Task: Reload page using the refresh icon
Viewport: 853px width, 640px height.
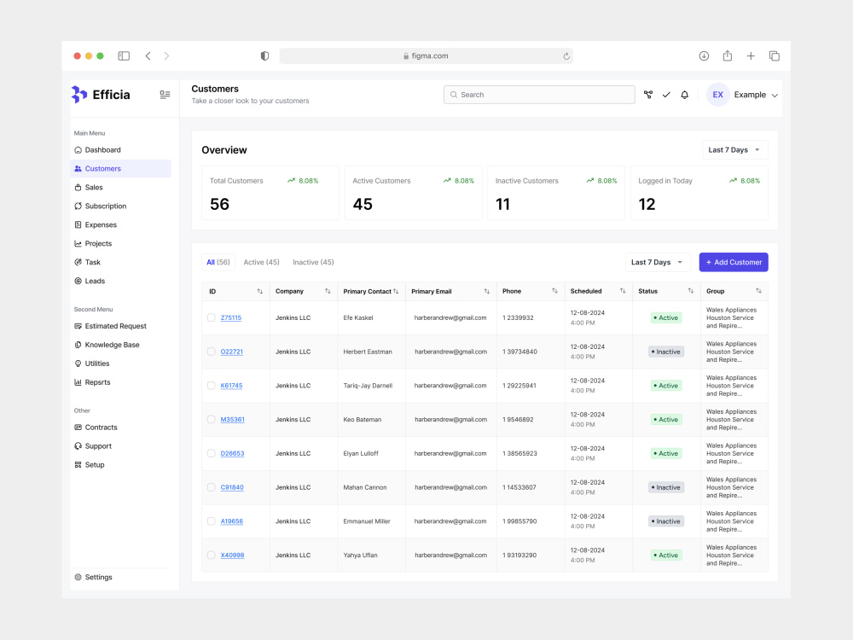Action: (x=566, y=56)
